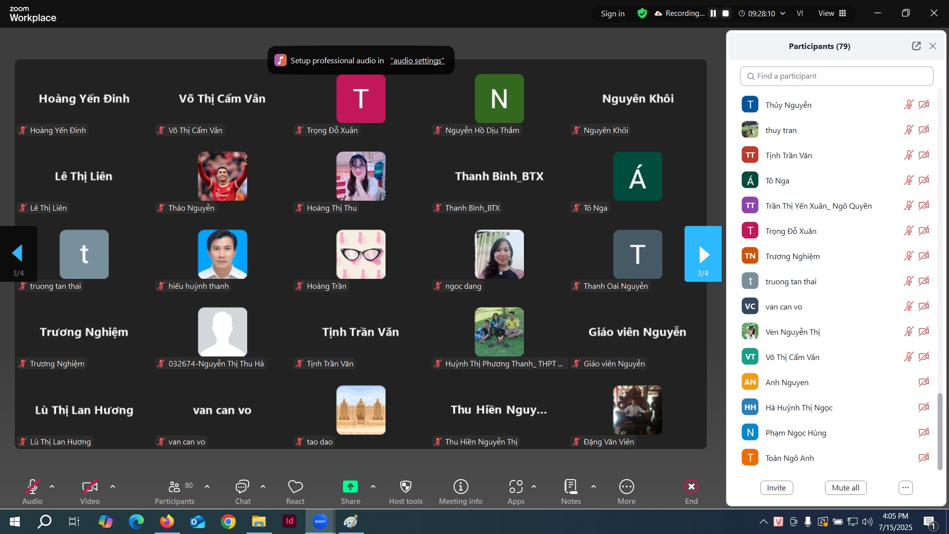
Task: Open participants panel more options ellipsis
Action: coord(905,488)
